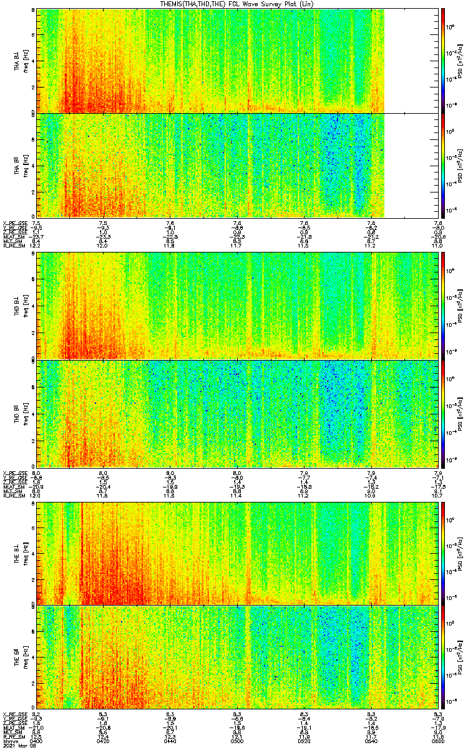This screenshot has height=750, width=468.
Task: Click the 'THD B∥ freq [Hz]' axis label
Action: pyautogui.click(x=22, y=413)
